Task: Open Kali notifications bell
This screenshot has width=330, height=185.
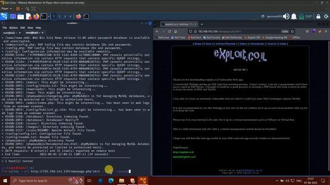Action: [294, 16]
